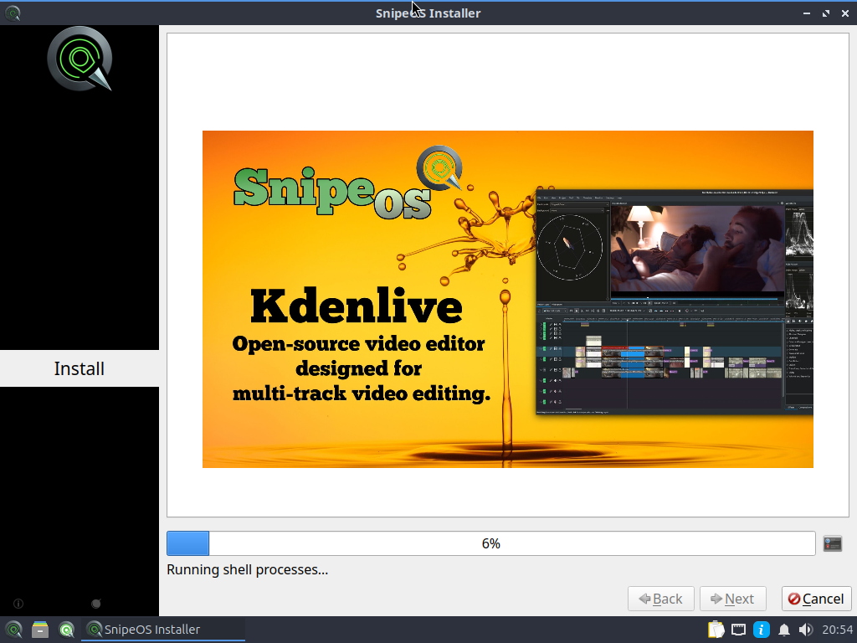Select the Install step in the sidebar
857x643 pixels.
(80, 368)
